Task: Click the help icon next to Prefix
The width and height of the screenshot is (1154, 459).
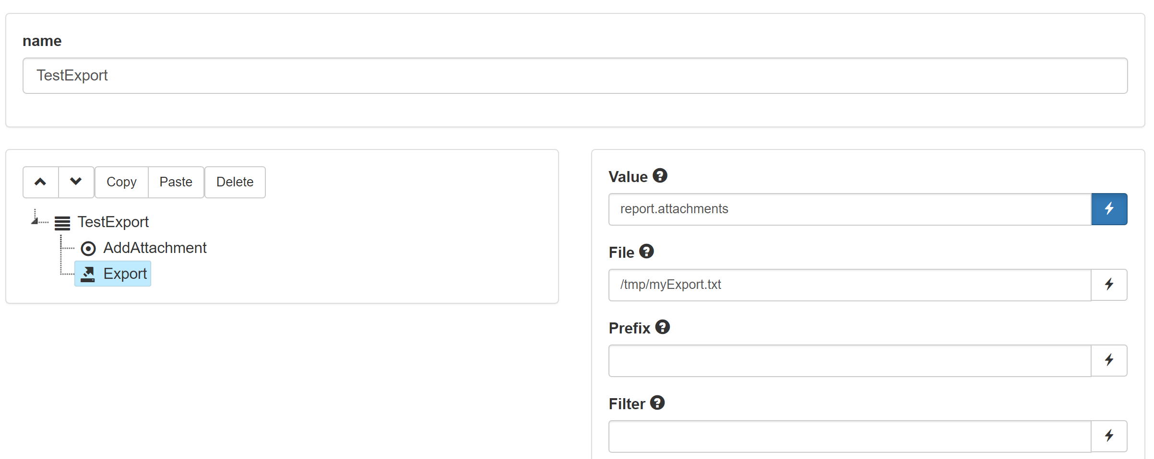Action: tap(663, 327)
